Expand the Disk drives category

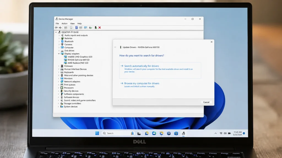[59, 51]
